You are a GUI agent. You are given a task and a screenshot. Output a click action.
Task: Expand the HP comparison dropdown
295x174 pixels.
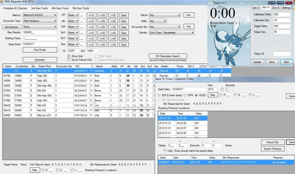pyautogui.click(x=73, y=15)
